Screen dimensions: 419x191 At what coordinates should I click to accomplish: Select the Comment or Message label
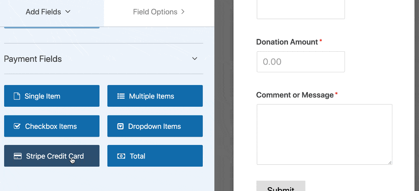pyautogui.click(x=295, y=95)
